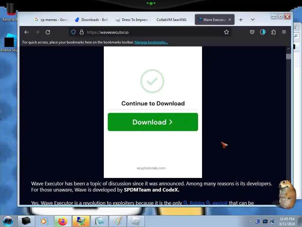This screenshot has height=227, width=302.
Task: Open the Roblox Studio desktop shortcut
Action: (9, 43)
